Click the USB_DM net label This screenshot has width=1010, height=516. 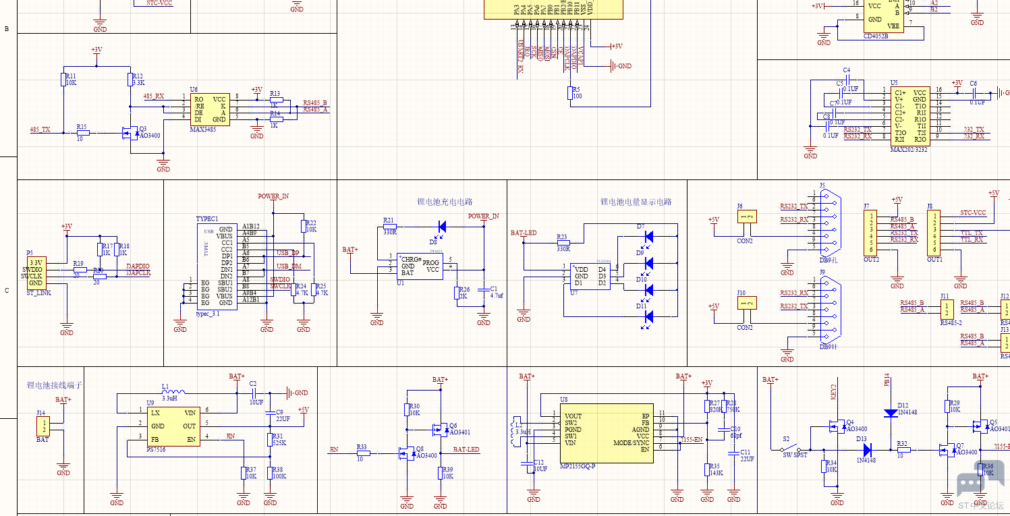(289, 266)
